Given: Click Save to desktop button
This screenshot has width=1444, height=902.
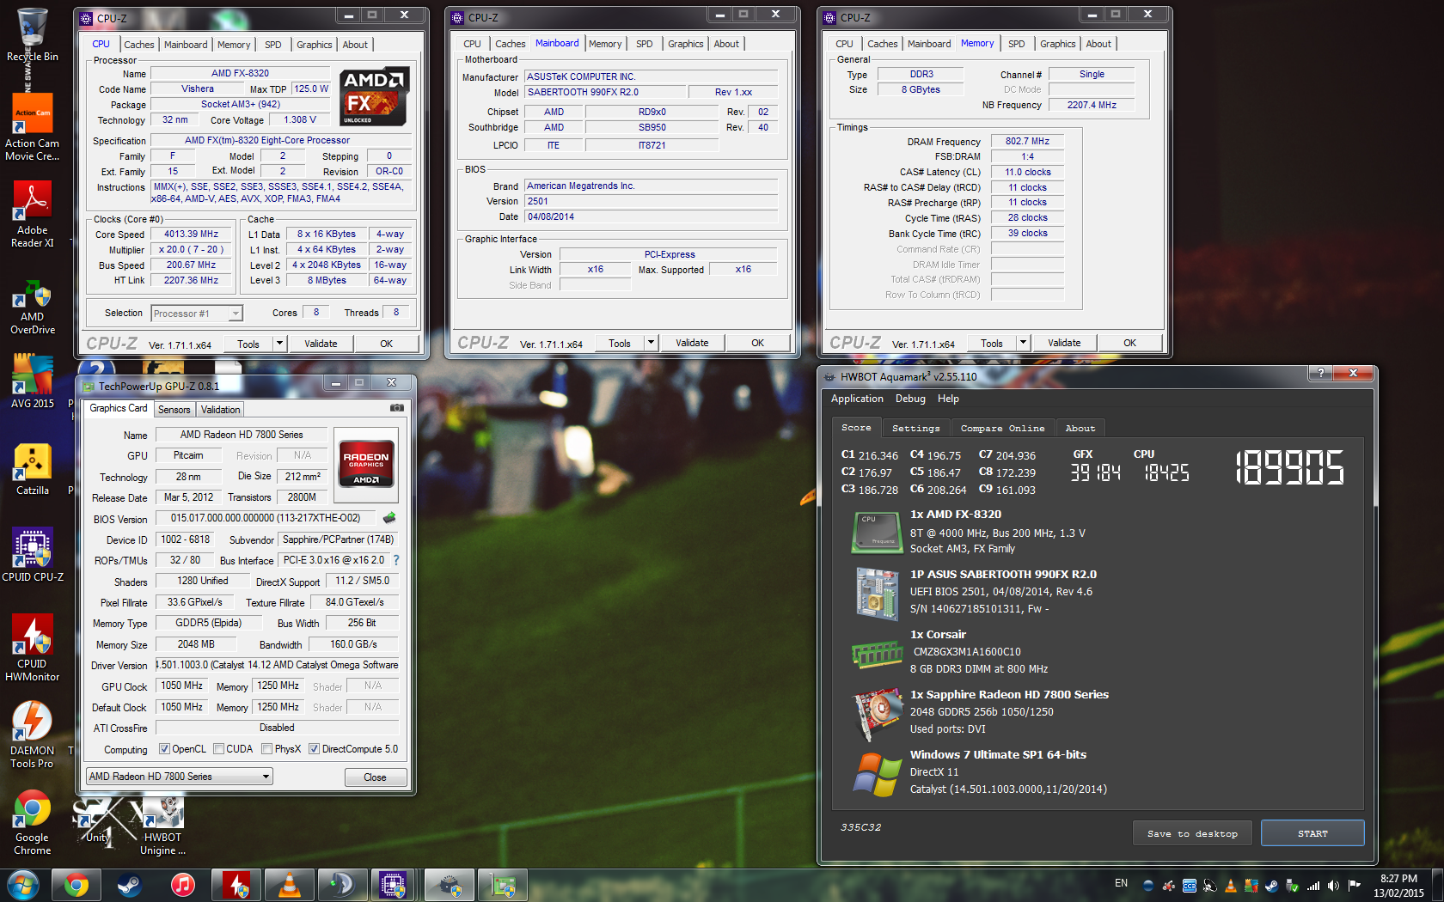Looking at the screenshot, I should (1192, 833).
